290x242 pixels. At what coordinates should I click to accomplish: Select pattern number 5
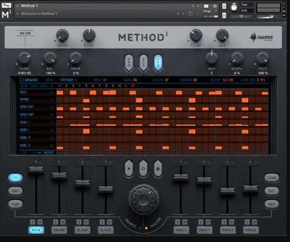coord(86,86)
